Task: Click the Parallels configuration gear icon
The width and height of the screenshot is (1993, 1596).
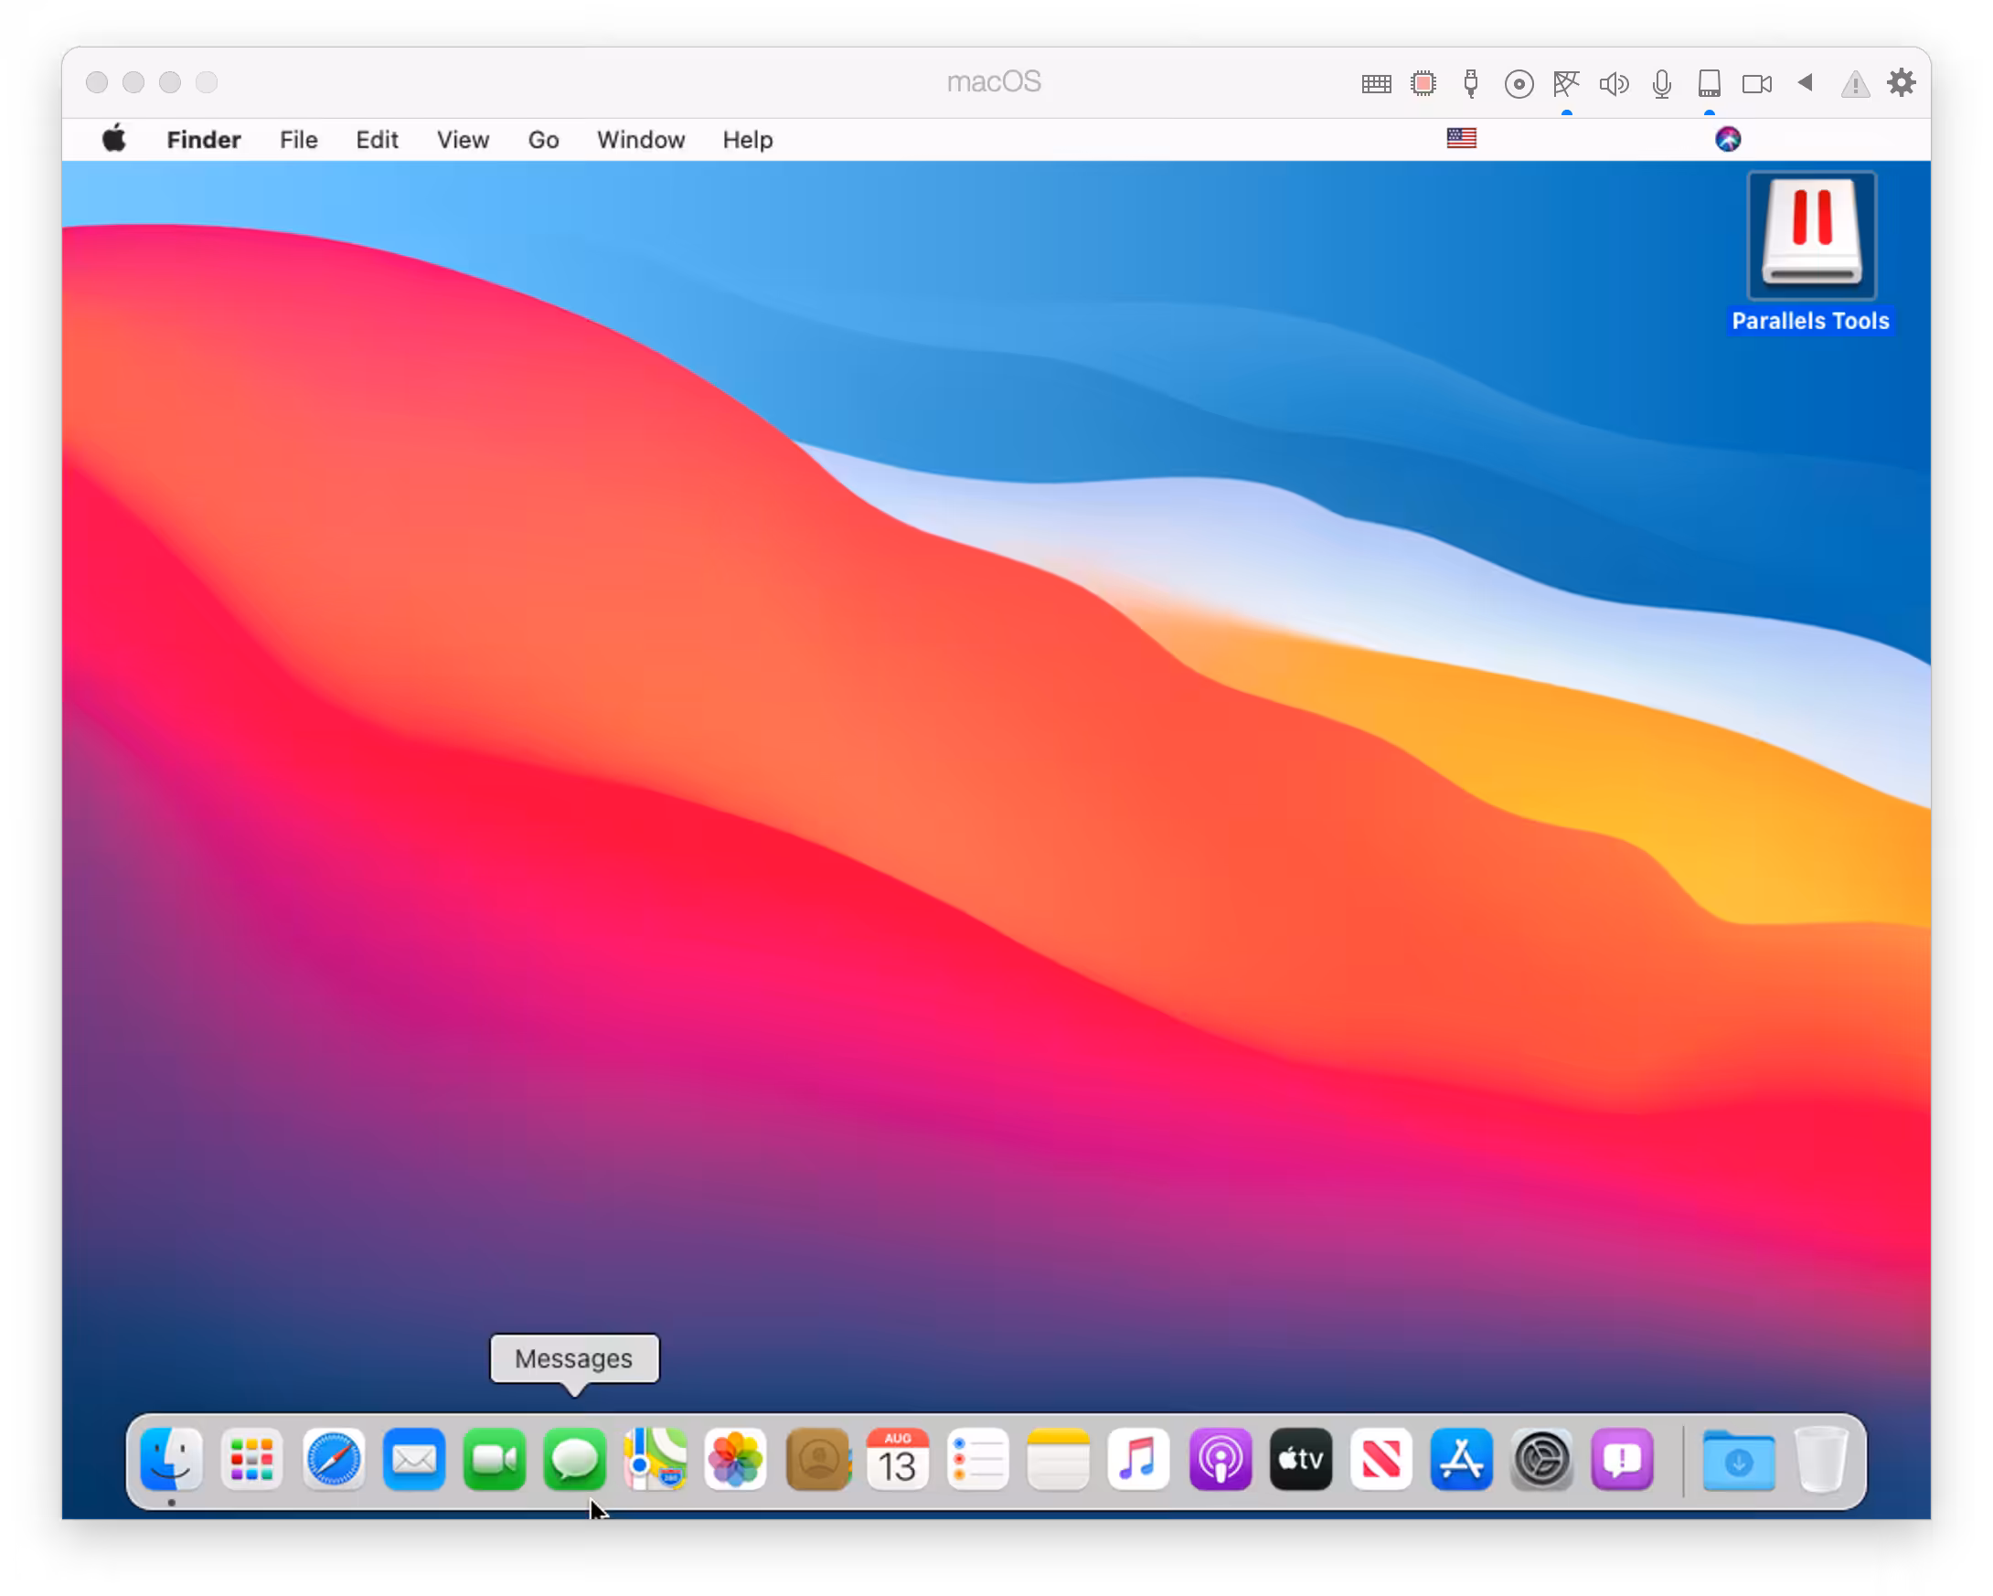Action: click(1901, 83)
